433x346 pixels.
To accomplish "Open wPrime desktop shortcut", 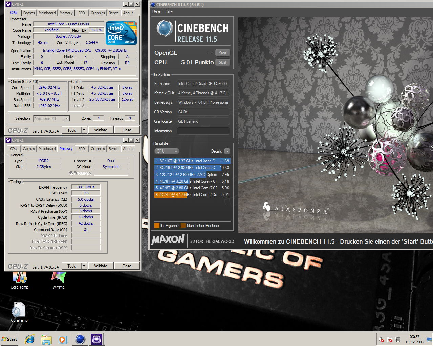I will pos(59,280).
